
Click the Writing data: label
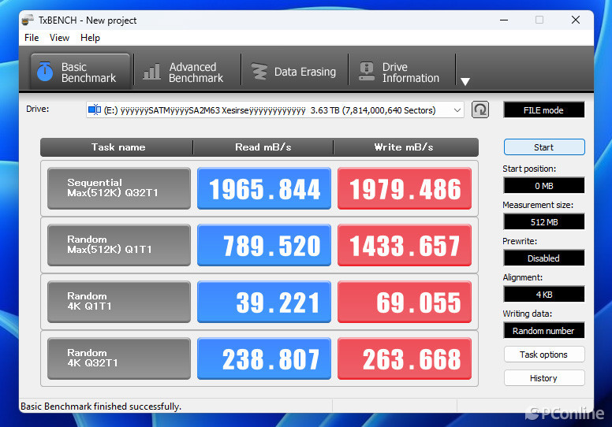click(528, 314)
